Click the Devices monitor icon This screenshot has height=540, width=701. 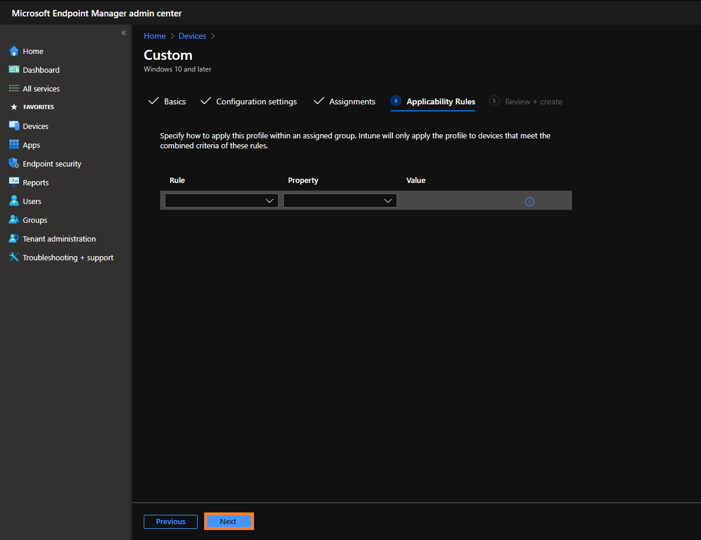click(14, 125)
